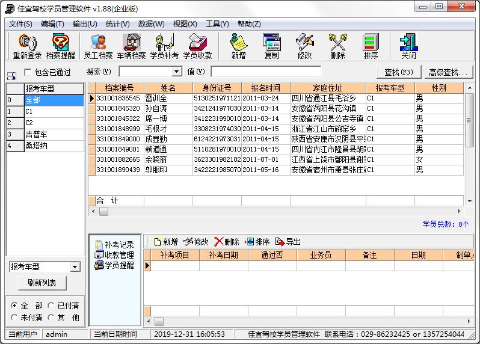Click the 档案编号 column header
Screen dimensions: 480x344
coord(119,88)
